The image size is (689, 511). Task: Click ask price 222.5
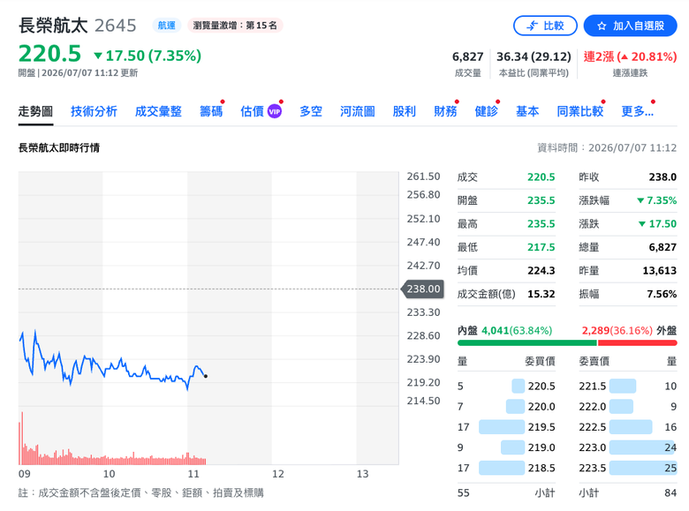point(593,426)
